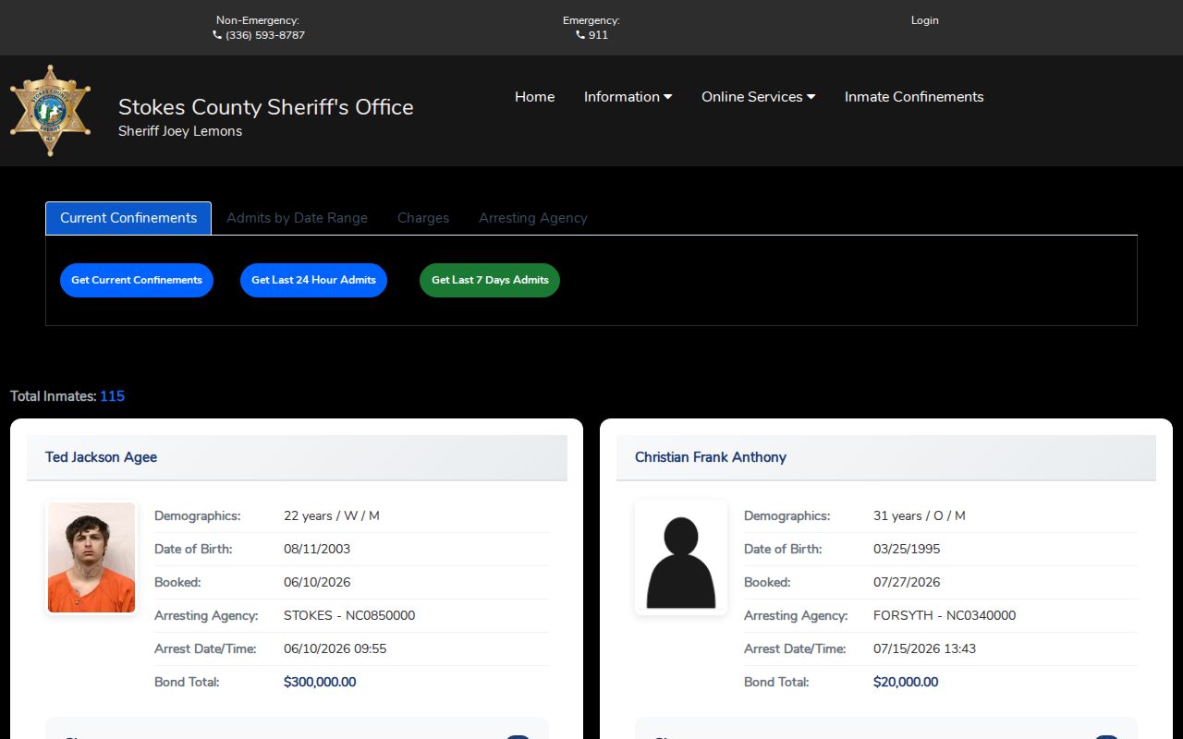Click the $300,000.00 bond total
Screen dimensions: 1183x739
320,683
